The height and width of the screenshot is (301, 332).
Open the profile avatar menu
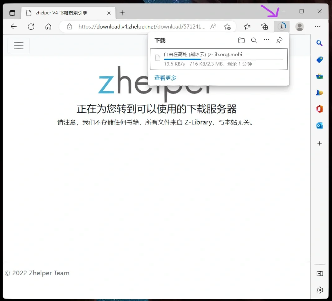300,27
